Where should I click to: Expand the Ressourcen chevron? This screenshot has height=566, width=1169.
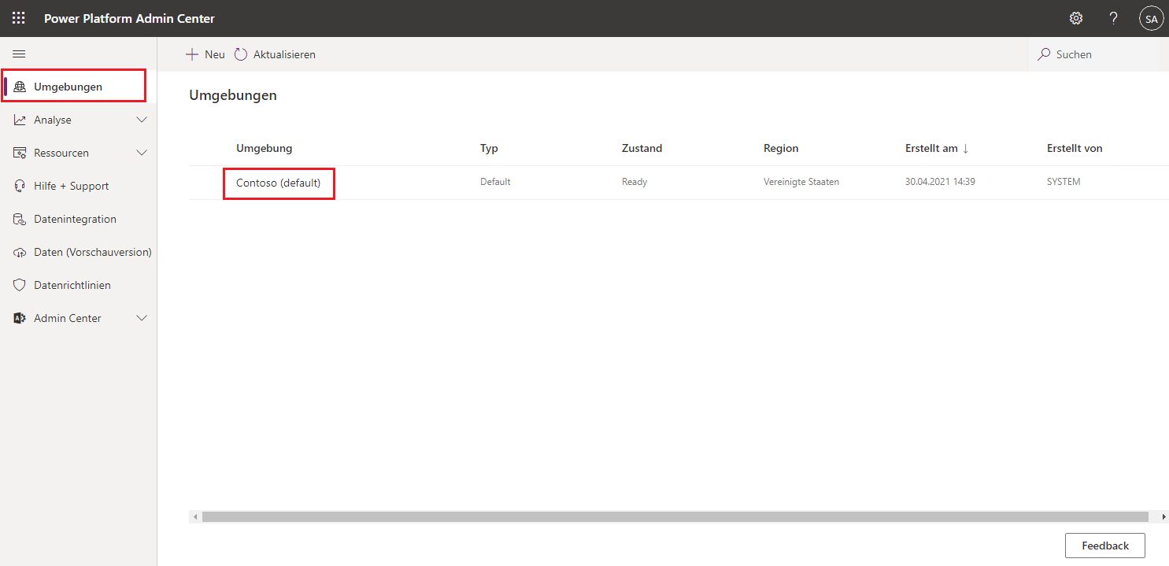142,153
